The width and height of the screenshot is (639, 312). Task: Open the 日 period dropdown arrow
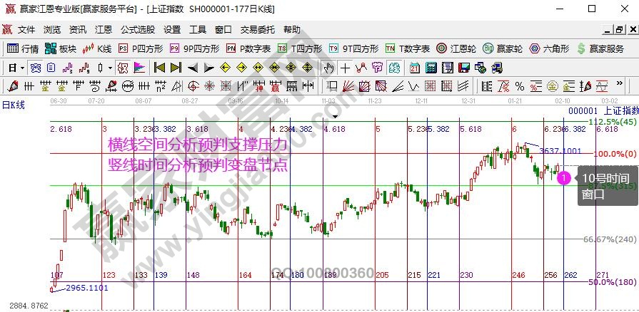(x=23, y=68)
